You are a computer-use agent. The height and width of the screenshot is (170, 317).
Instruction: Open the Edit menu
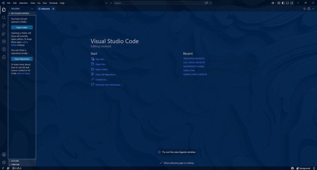(15, 3)
